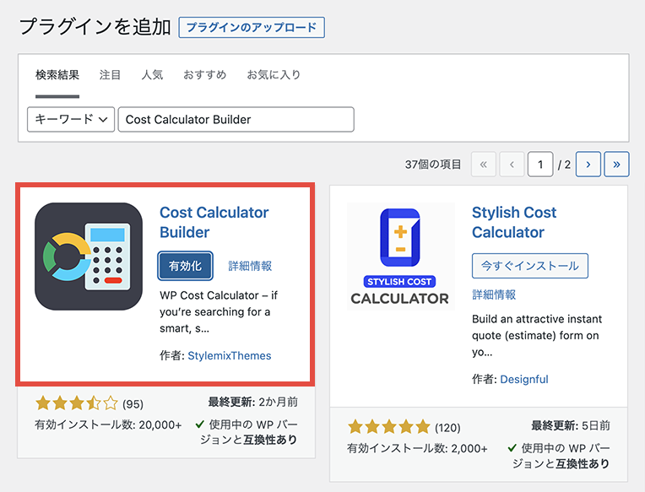
Task: Click the (95) review count
Action: point(133,404)
